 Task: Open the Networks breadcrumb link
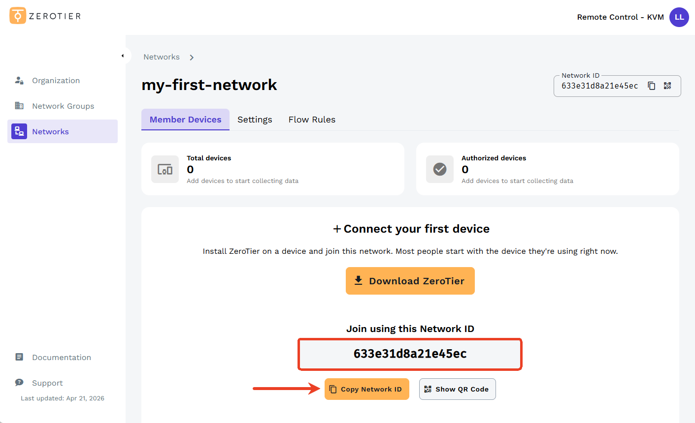[x=162, y=57]
